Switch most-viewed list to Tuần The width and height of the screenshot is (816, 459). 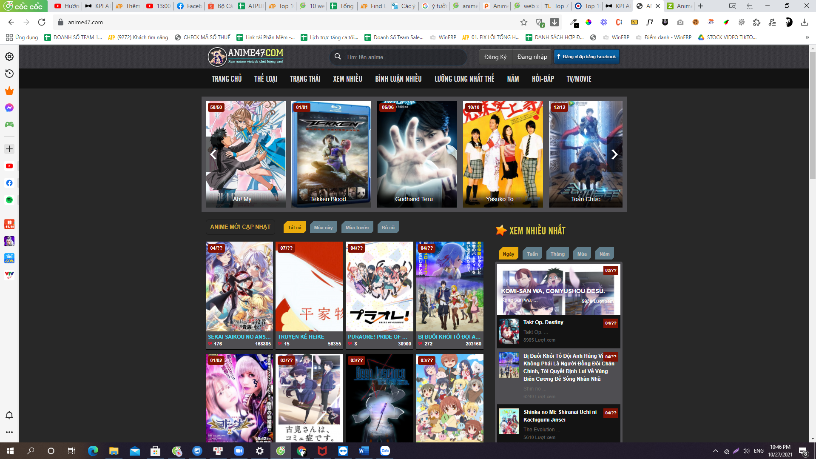pos(532,254)
